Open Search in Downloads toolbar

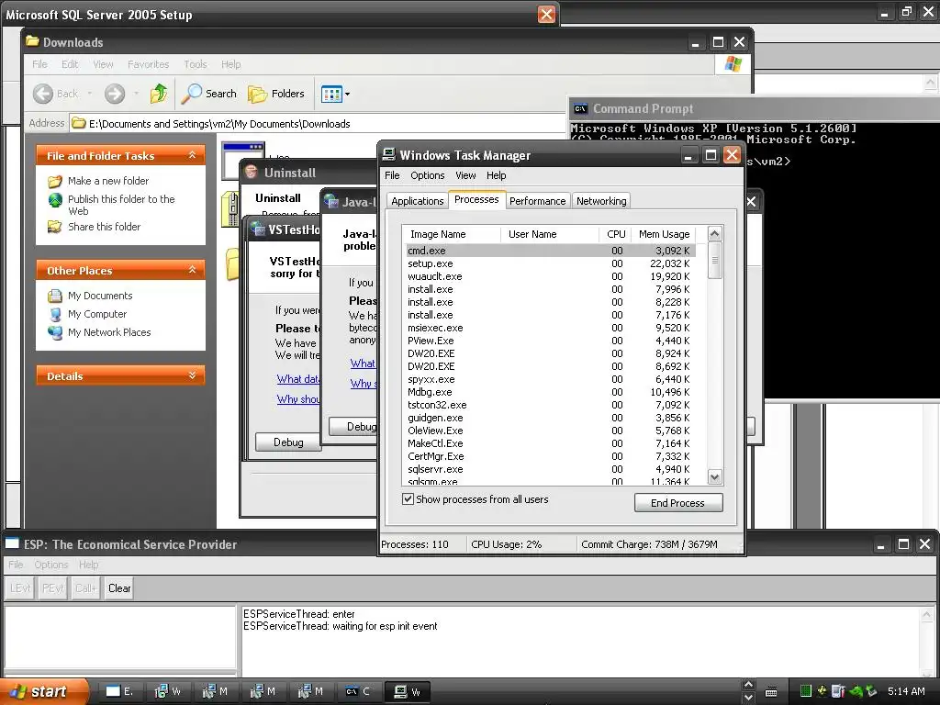(x=209, y=94)
